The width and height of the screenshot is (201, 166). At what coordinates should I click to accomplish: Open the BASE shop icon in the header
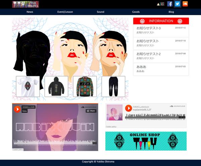click(161, 4)
